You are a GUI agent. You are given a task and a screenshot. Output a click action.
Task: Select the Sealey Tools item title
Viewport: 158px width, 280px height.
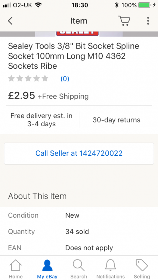click(x=74, y=56)
